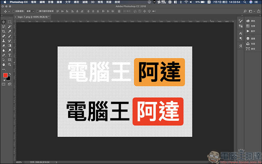This screenshot has width=262, height=164.
Task: Select the History Brush tool
Action: pyautogui.click(x=9, y=41)
